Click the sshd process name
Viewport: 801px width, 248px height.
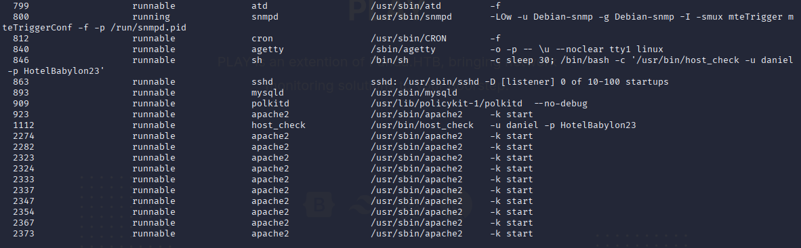coord(262,81)
